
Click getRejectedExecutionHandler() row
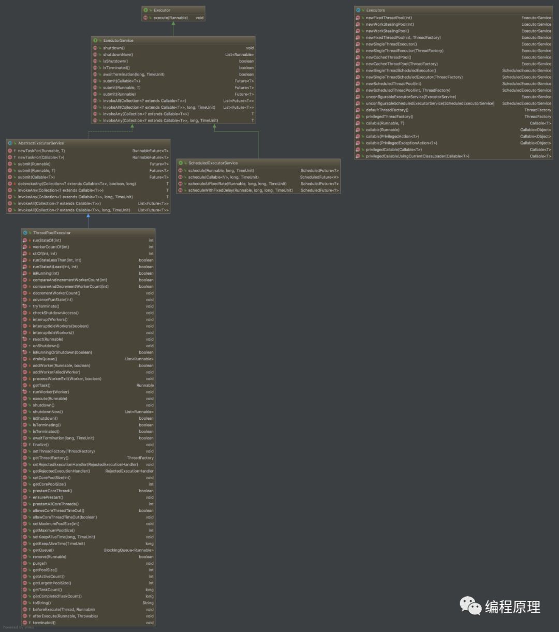click(x=88, y=471)
